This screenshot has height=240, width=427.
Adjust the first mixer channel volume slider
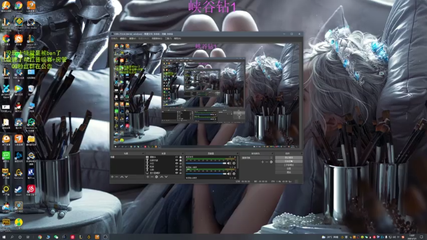(206, 163)
